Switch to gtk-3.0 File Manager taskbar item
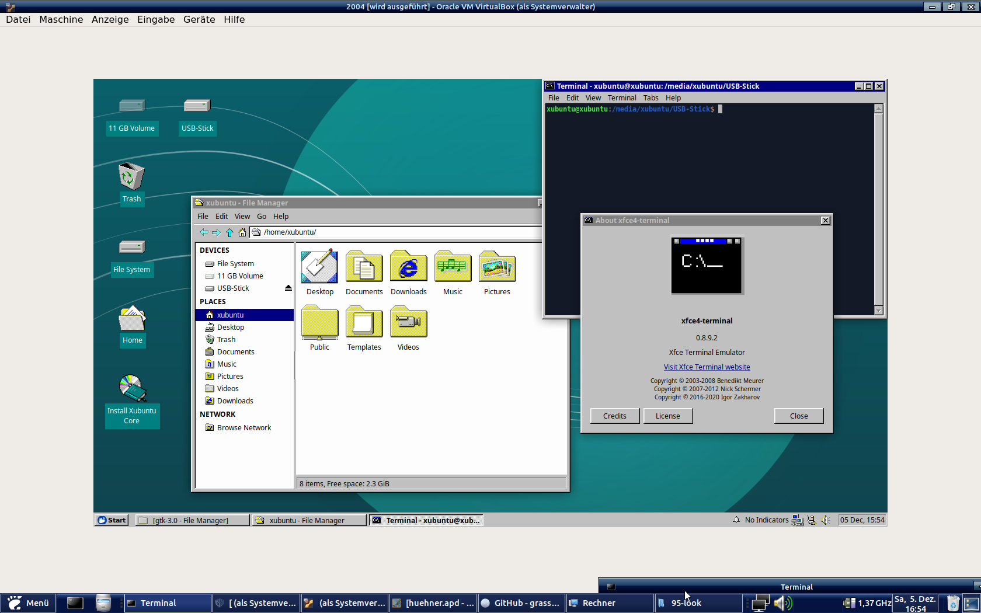 193,520
